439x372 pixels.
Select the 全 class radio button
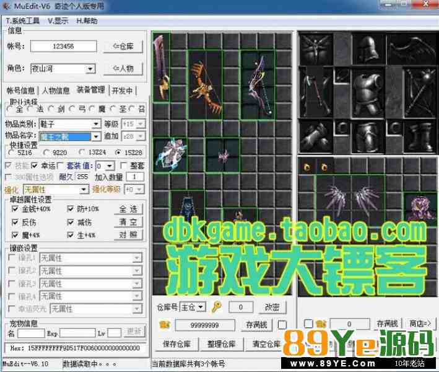coord(11,109)
